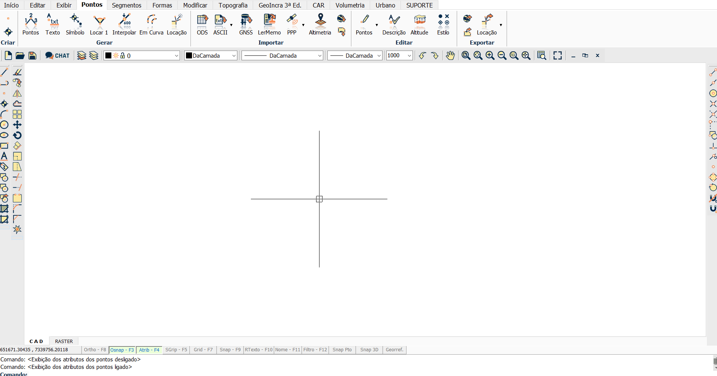Toggle the fullscreen view icon

tap(558, 55)
